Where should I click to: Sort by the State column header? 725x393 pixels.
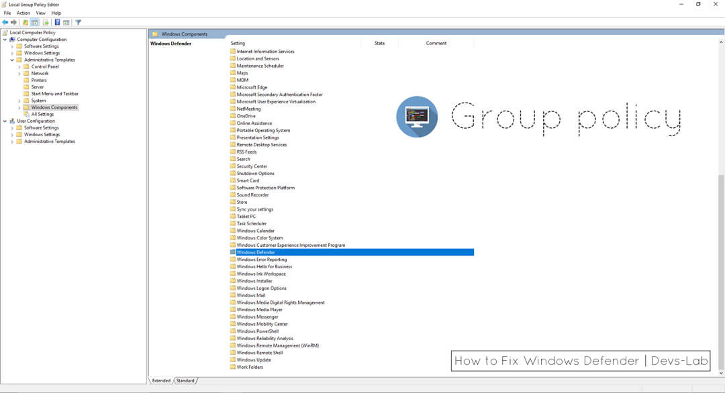(x=379, y=43)
